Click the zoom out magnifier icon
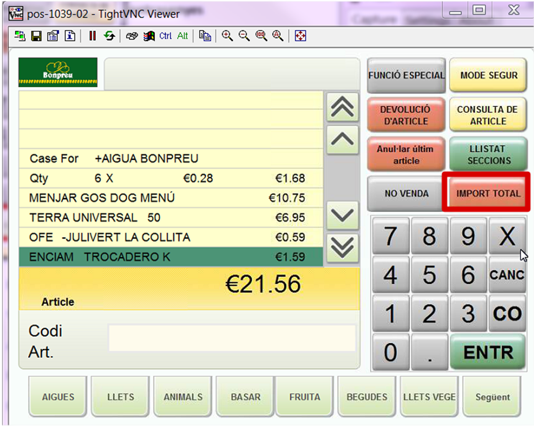The image size is (534, 428). (x=244, y=36)
